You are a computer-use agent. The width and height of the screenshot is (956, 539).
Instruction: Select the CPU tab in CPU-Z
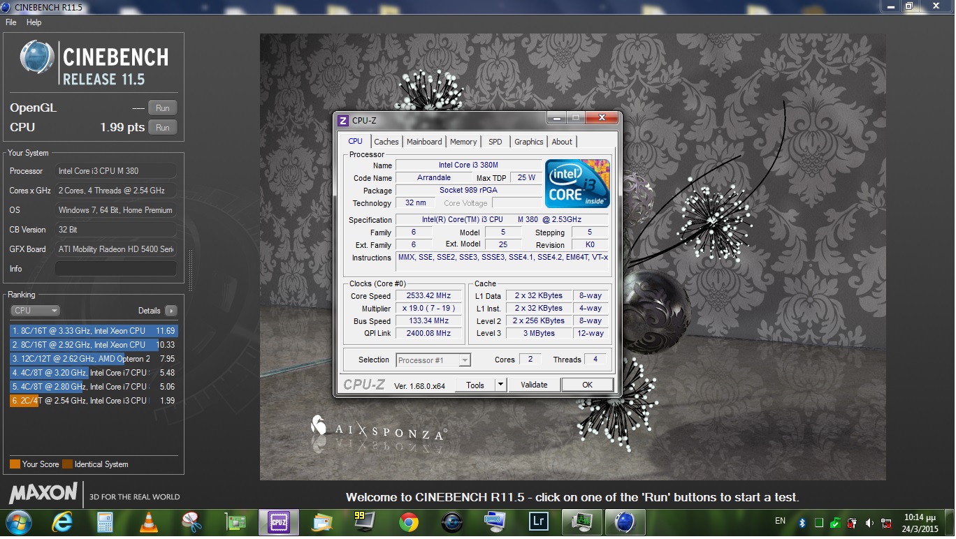356,141
